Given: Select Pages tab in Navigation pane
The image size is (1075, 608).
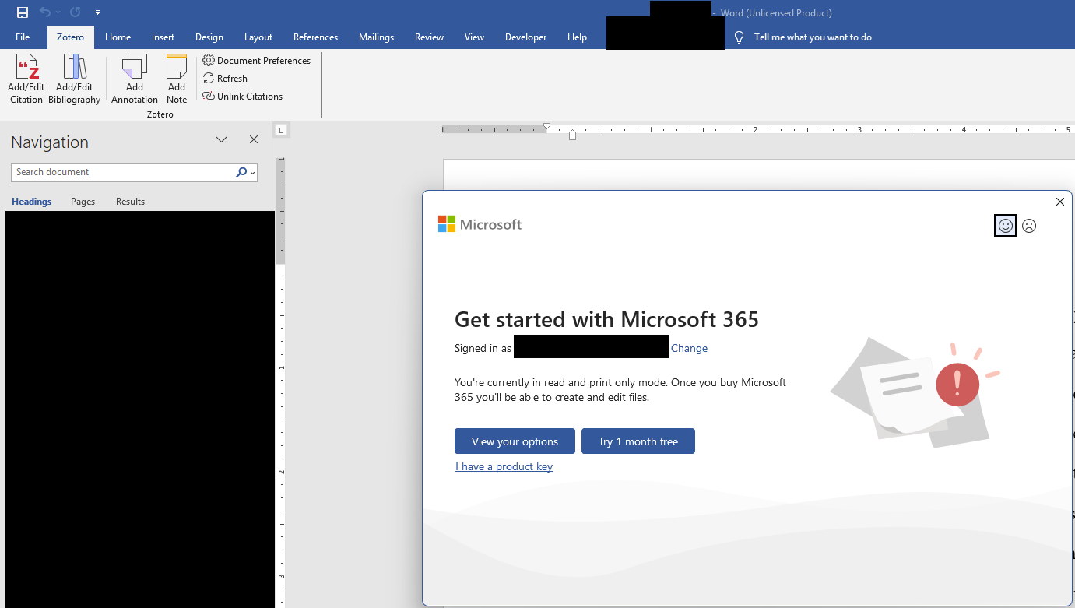Looking at the screenshot, I should pos(83,201).
